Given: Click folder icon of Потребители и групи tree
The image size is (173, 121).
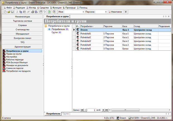Looking at the screenshot, I should pyautogui.click(x=46, y=26).
